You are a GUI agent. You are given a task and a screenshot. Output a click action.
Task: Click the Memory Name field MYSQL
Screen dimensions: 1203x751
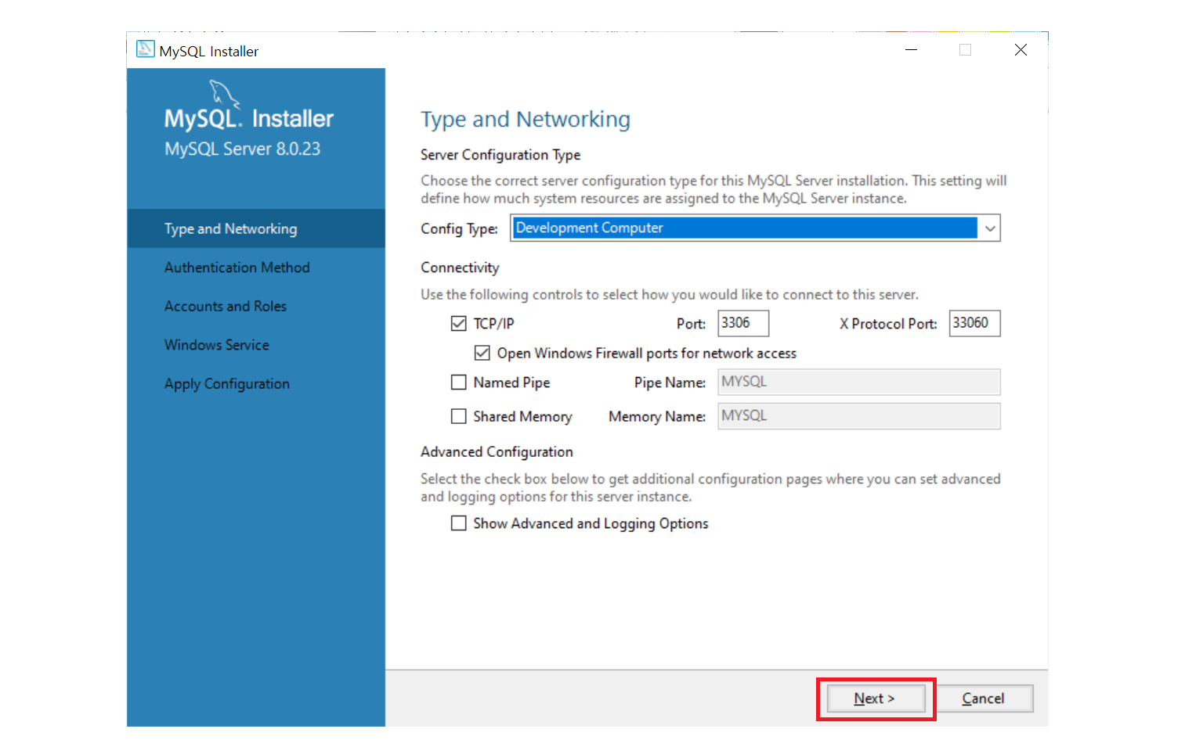coord(859,416)
